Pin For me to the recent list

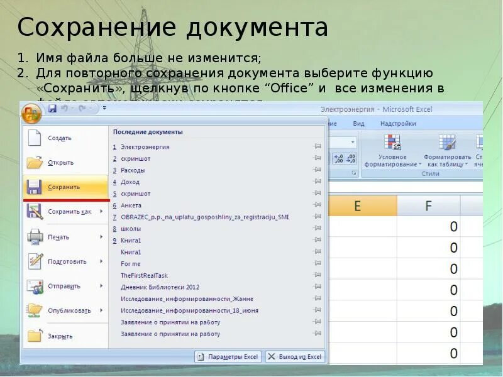(317, 263)
